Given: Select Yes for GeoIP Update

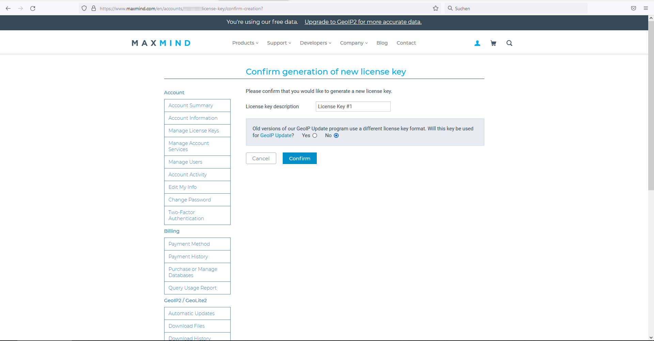Looking at the screenshot, I should click(315, 135).
